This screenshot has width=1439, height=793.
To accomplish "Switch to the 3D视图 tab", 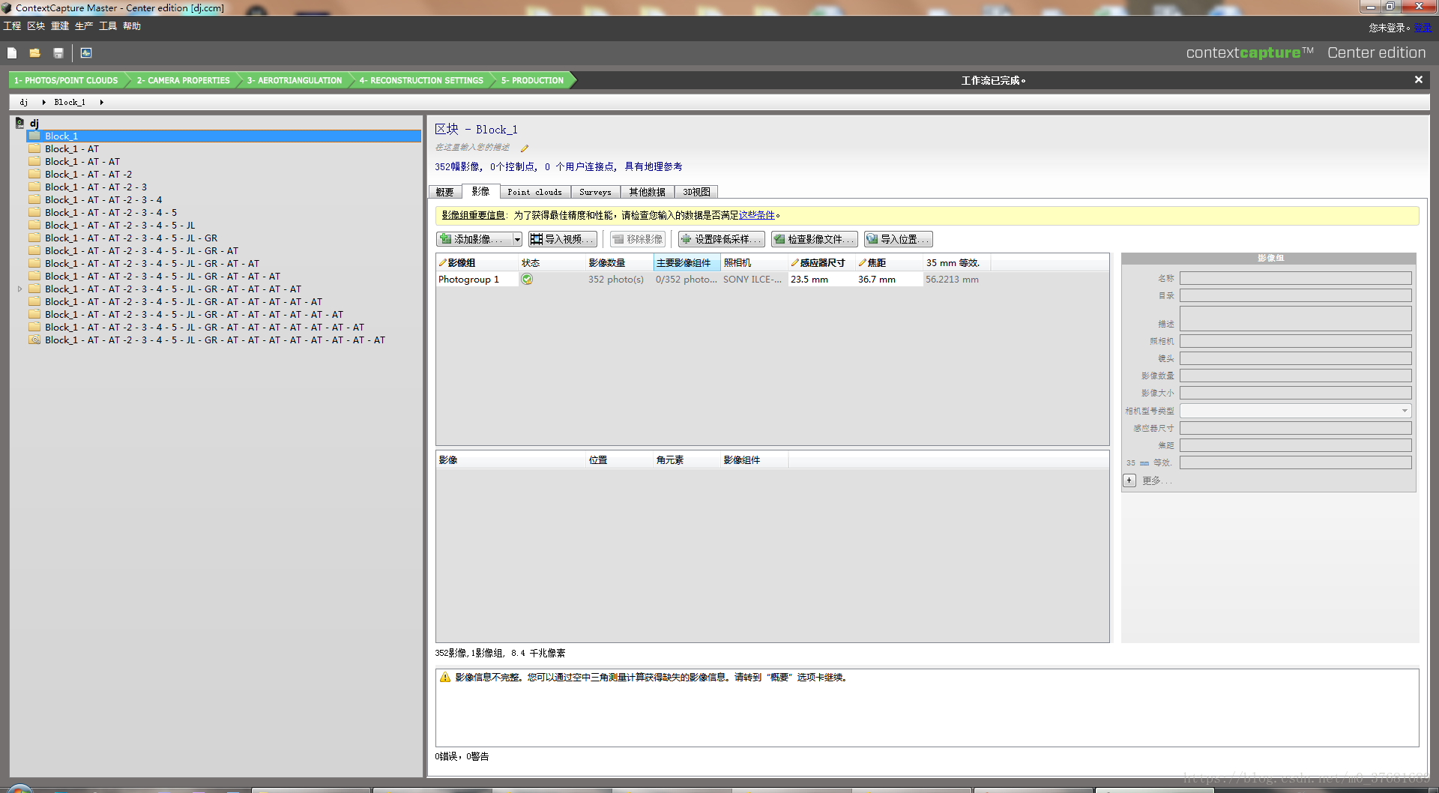I will tap(696, 192).
